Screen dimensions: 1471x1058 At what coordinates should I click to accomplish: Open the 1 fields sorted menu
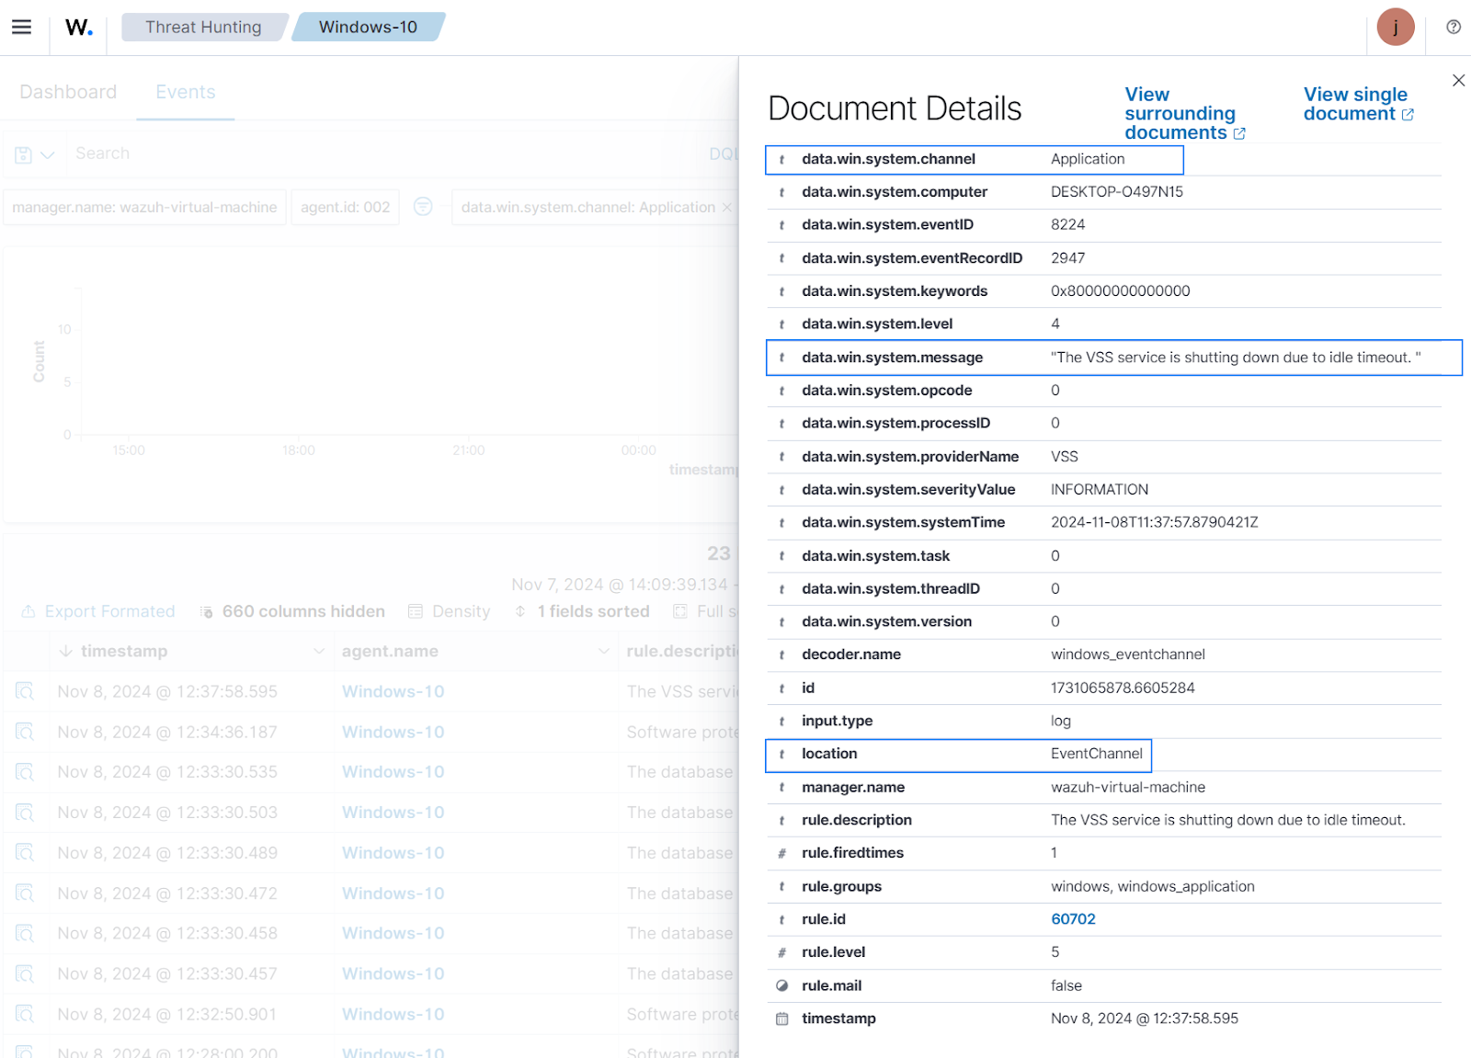pos(582,611)
